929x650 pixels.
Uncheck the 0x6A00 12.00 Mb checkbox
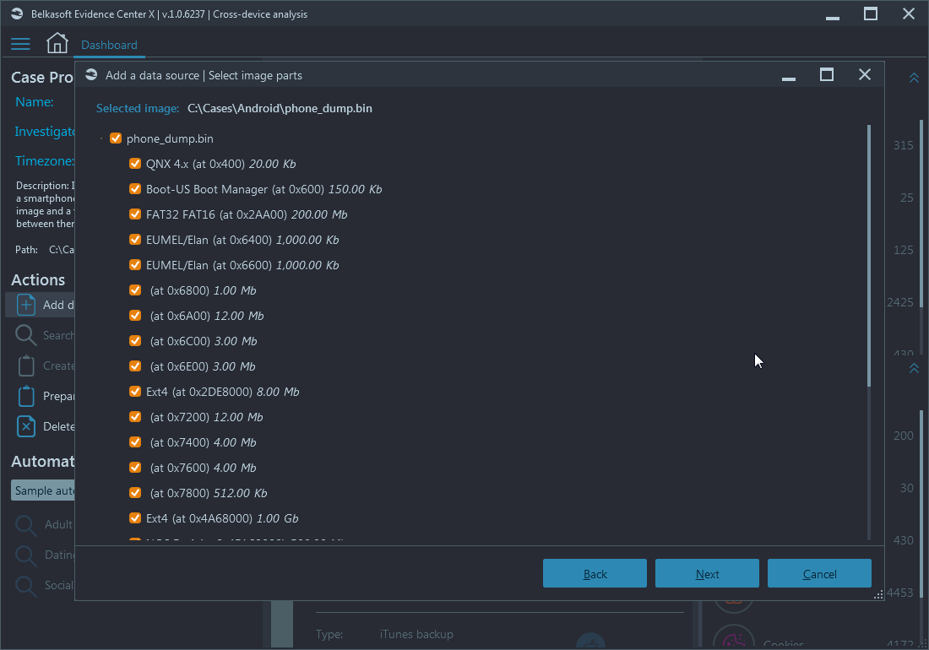(x=135, y=316)
